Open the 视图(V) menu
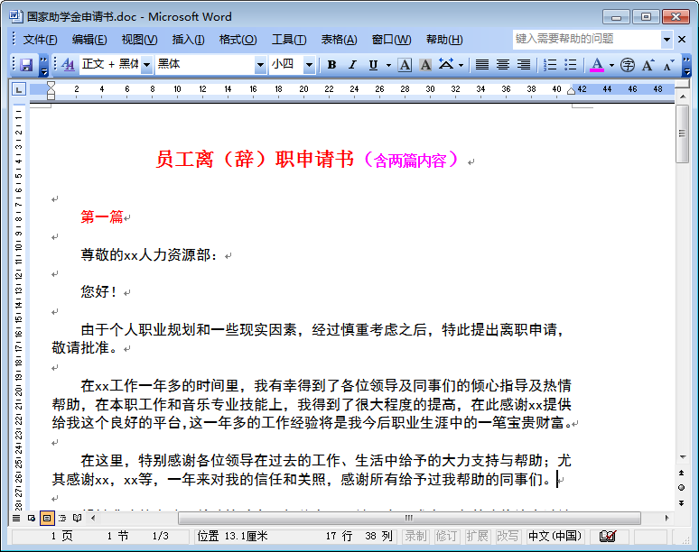 139,40
